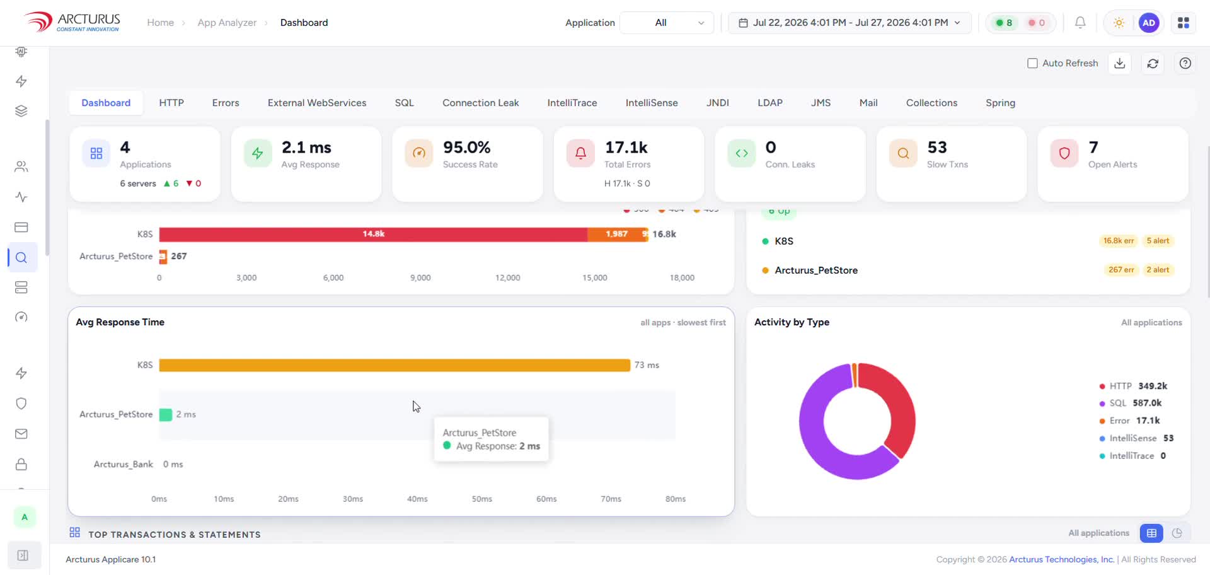1210x575 pixels.
Task: Click the Arcturus_PetStore green 2 ms bar
Action: 166,414
